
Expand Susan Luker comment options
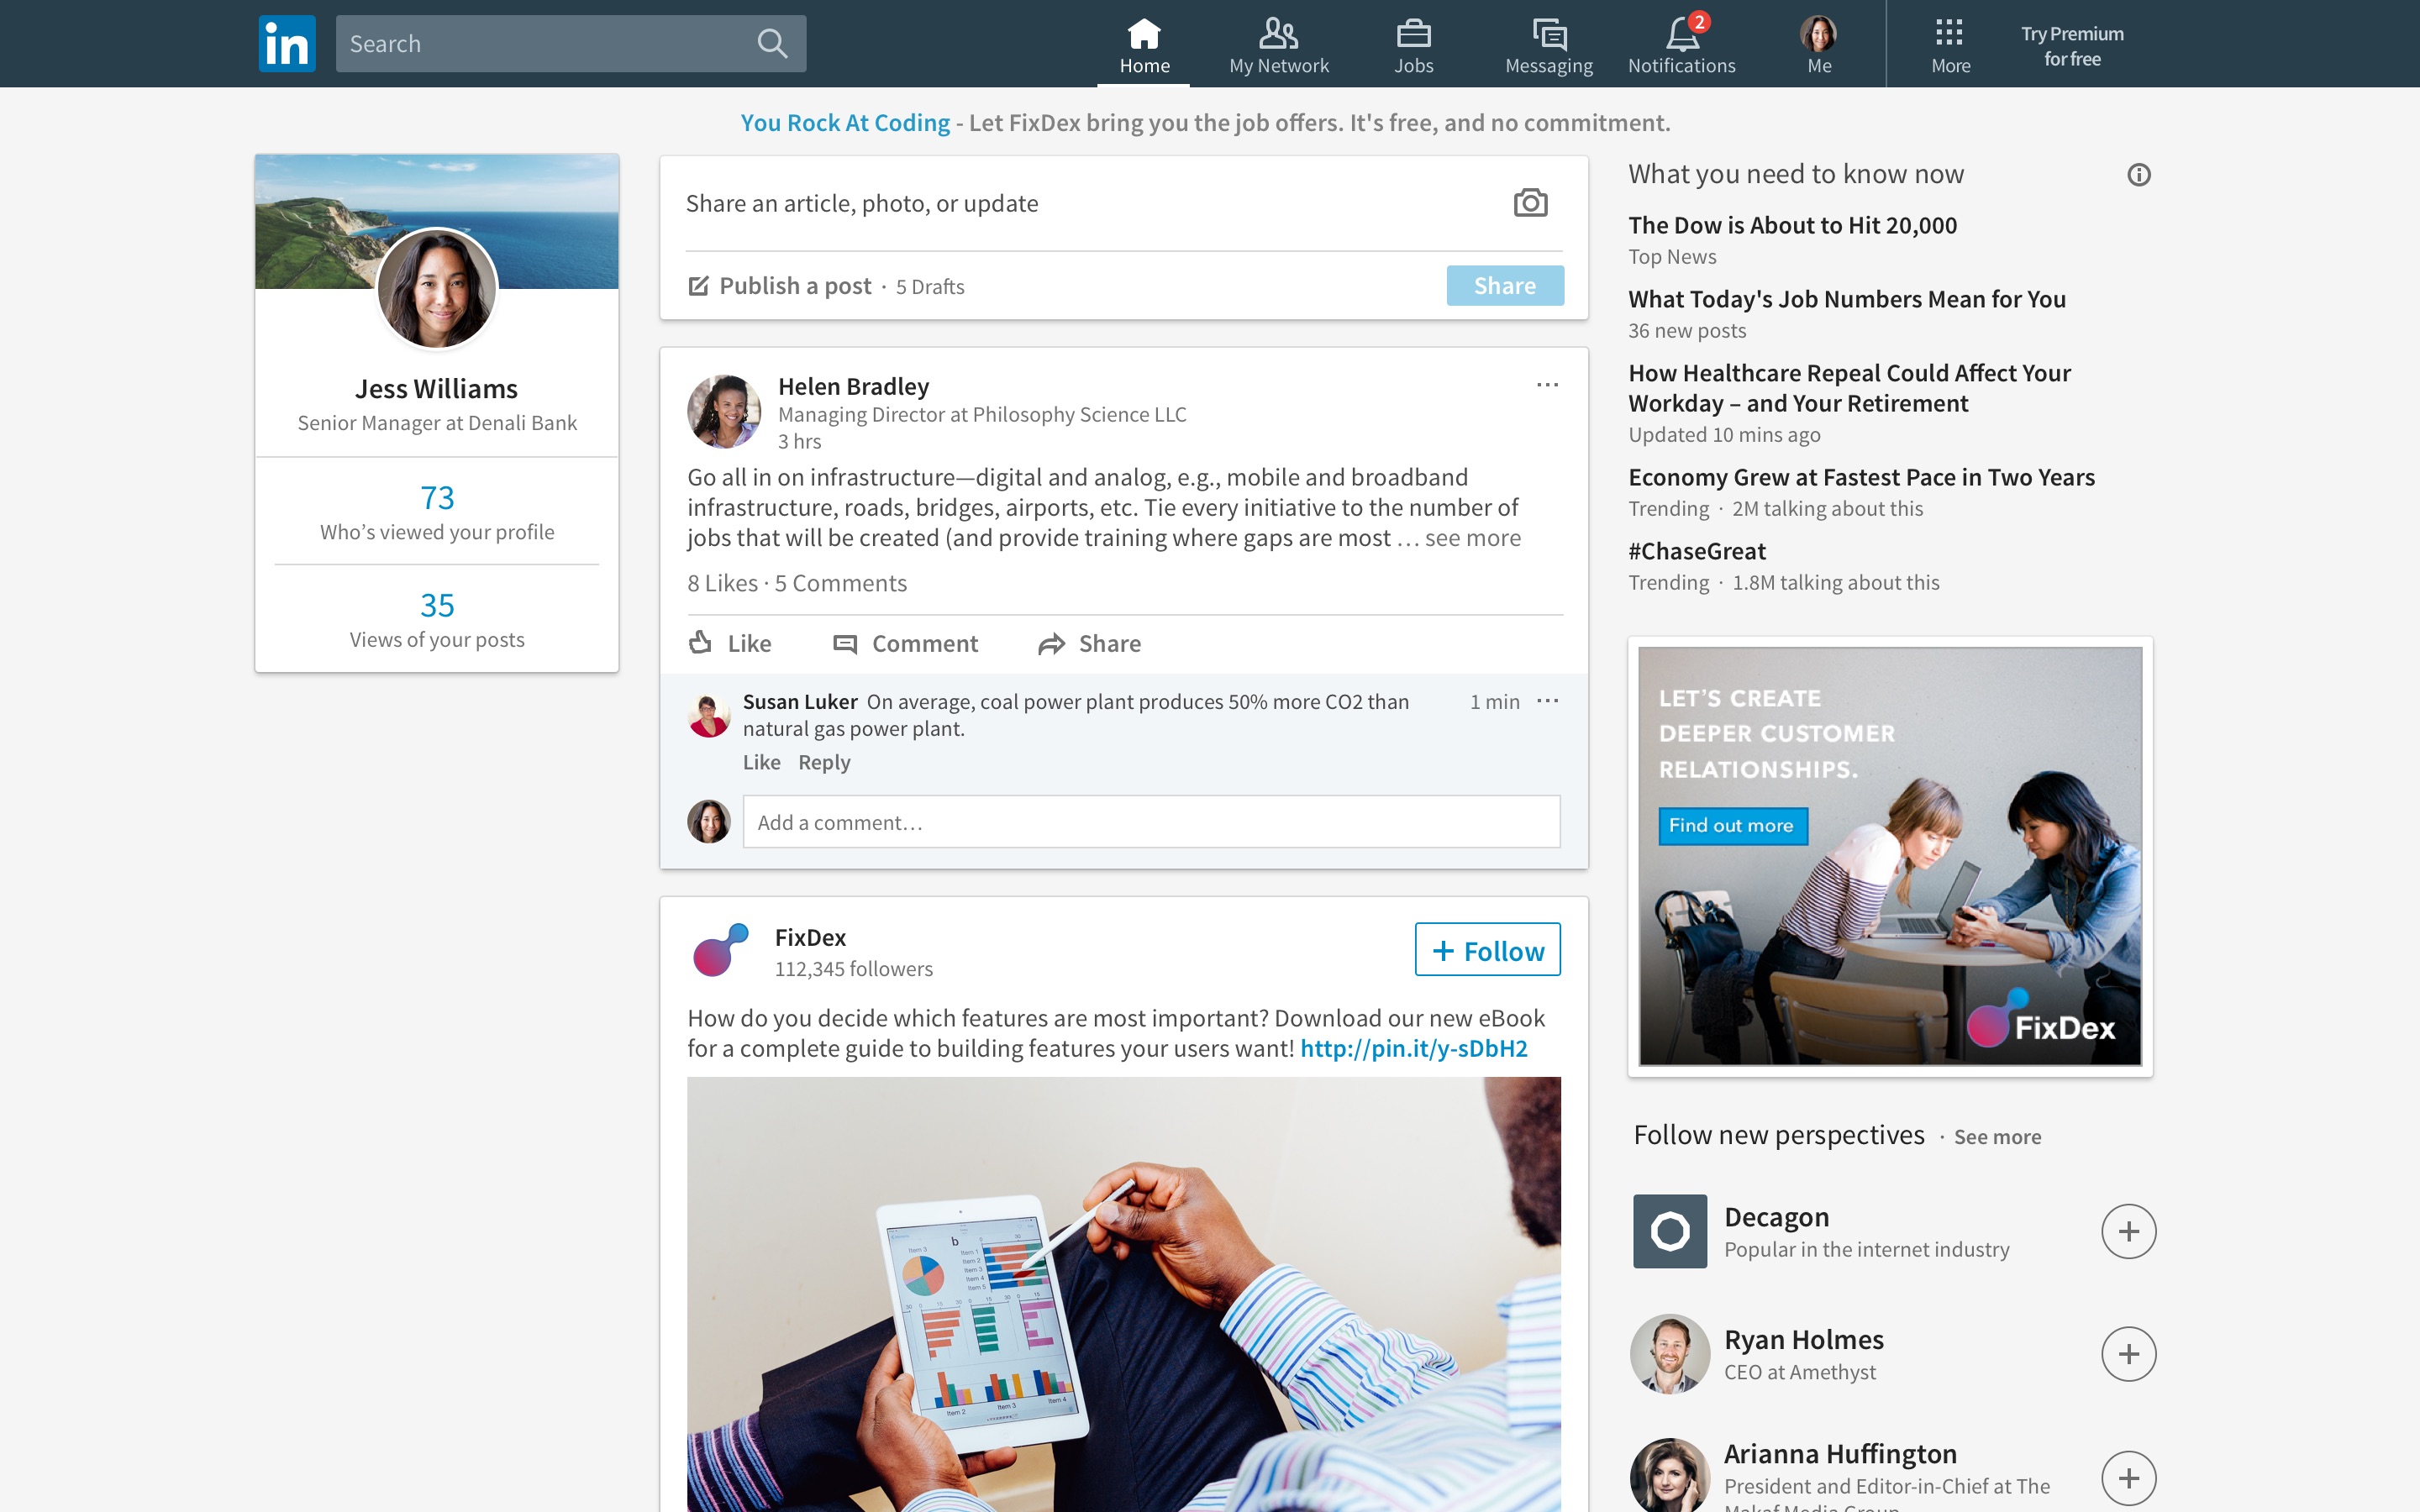click(x=1547, y=701)
